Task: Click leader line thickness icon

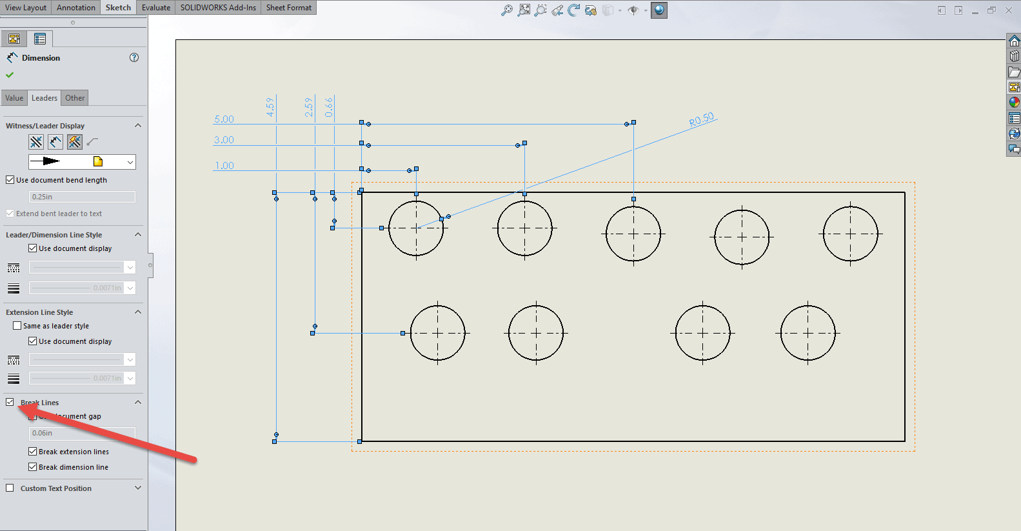Action: pos(14,288)
